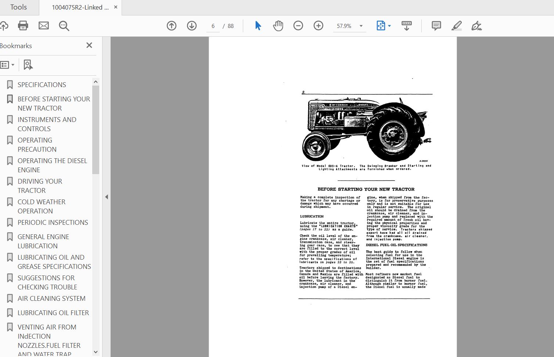Print the document with the printer icon
554x357 pixels.
[23, 26]
